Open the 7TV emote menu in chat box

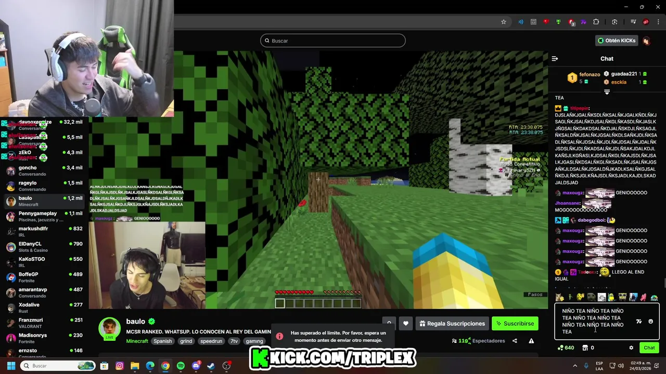[x=639, y=322]
